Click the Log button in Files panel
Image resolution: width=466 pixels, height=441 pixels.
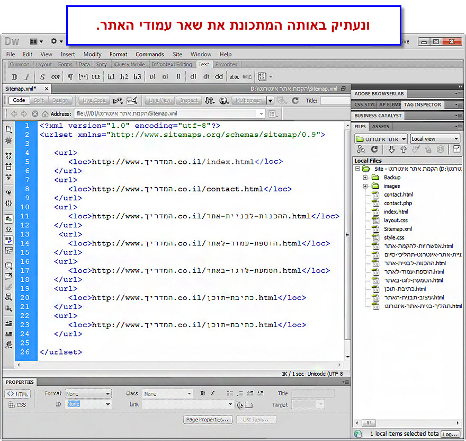coord(451,434)
